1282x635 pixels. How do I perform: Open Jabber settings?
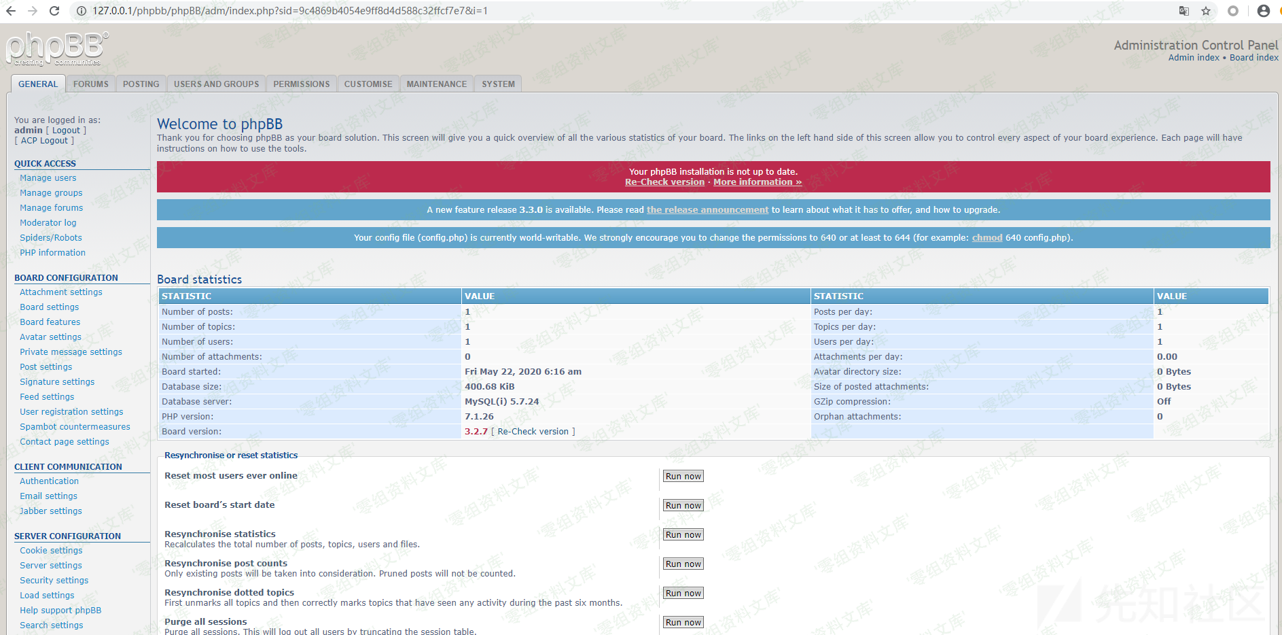click(x=51, y=511)
